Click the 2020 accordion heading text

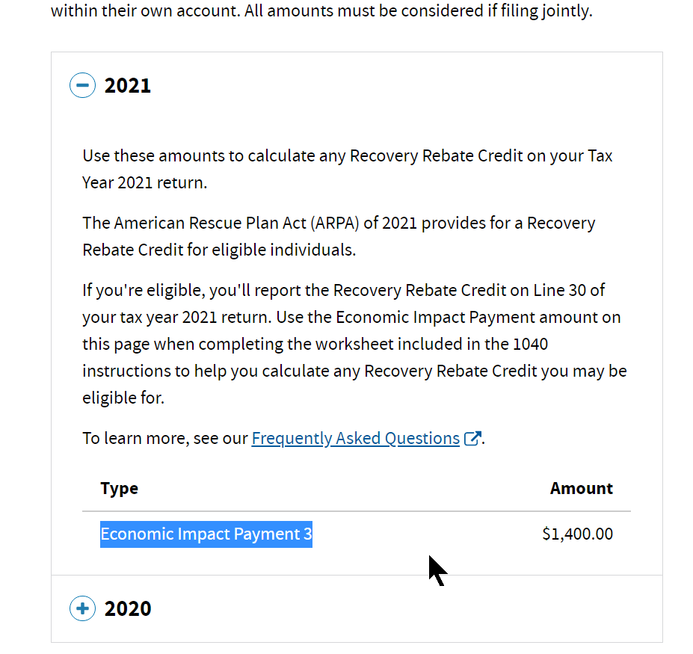(x=128, y=608)
